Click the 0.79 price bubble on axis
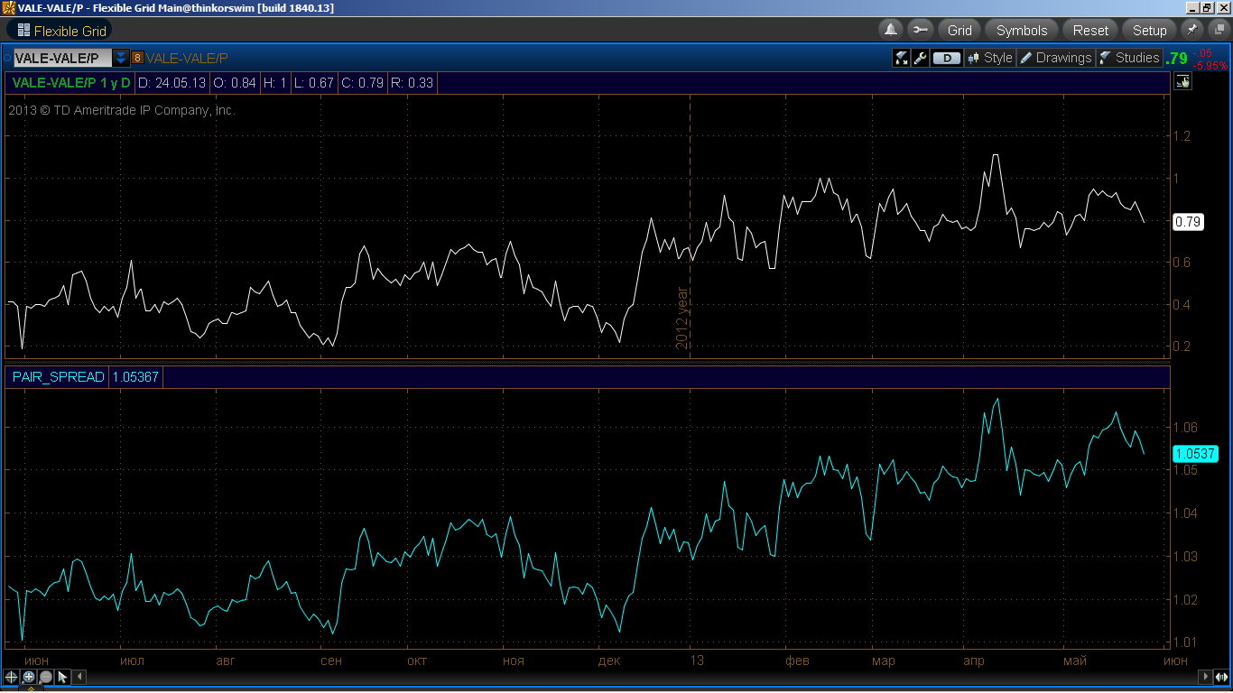The height and width of the screenshot is (693, 1233). 1188,221
